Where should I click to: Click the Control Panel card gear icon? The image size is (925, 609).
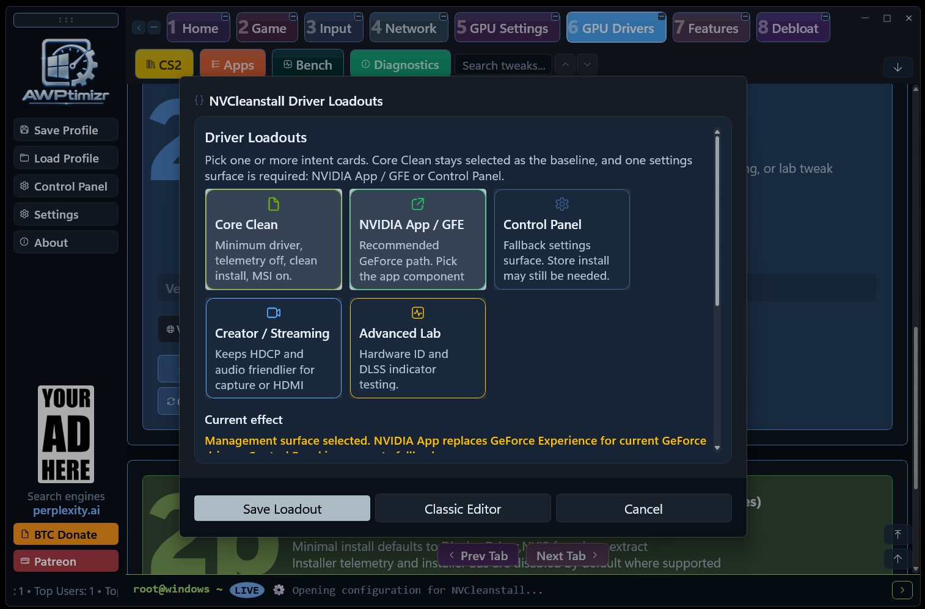(x=562, y=203)
